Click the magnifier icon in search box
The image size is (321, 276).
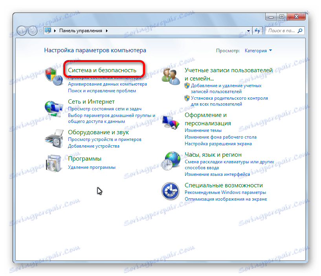(x=300, y=31)
